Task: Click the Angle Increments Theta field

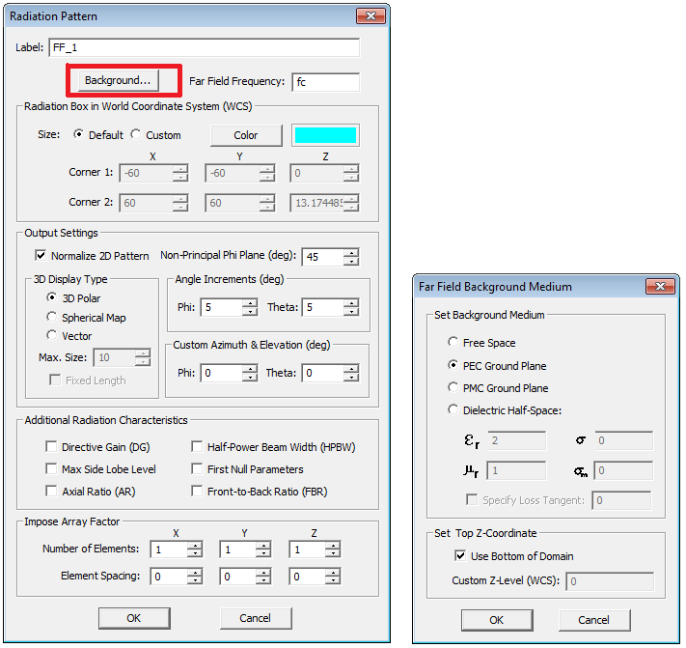Action: point(323,307)
